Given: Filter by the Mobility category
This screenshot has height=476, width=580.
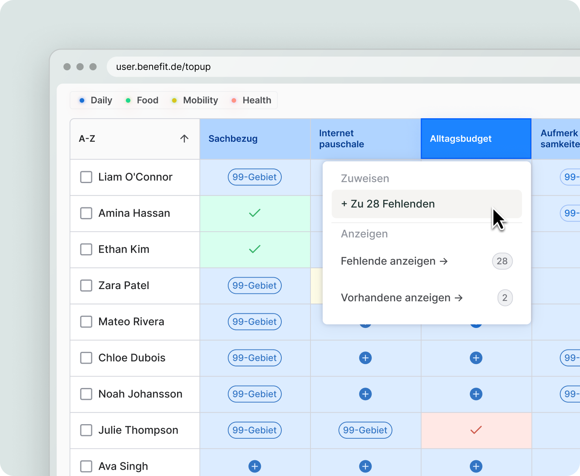Looking at the screenshot, I should [x=195, y=100].
